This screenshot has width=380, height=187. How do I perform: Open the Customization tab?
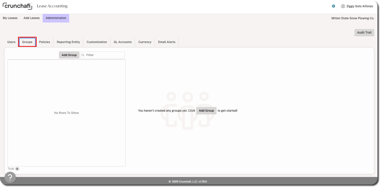point(97,42)
